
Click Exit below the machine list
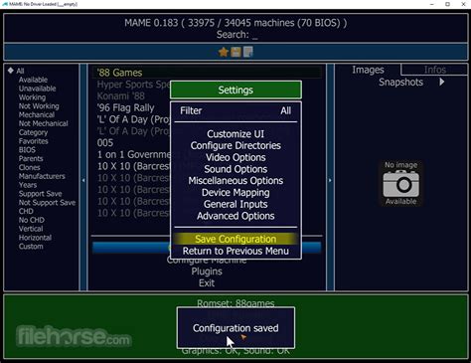[x=207, y=283]
